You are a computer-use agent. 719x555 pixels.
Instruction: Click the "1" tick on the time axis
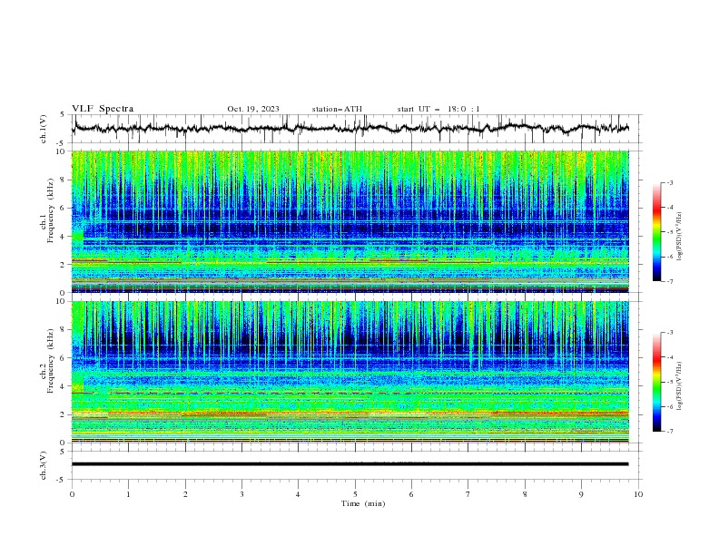(128, 494)
